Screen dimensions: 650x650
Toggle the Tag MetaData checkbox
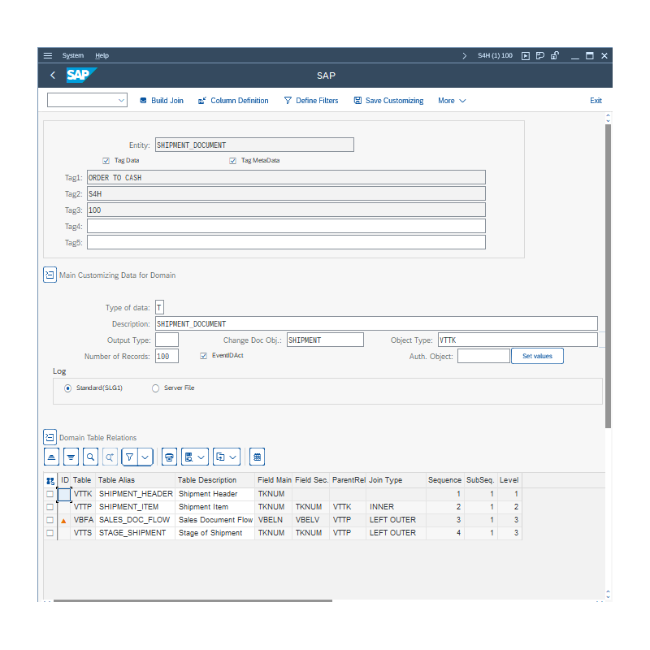point(233,160)
